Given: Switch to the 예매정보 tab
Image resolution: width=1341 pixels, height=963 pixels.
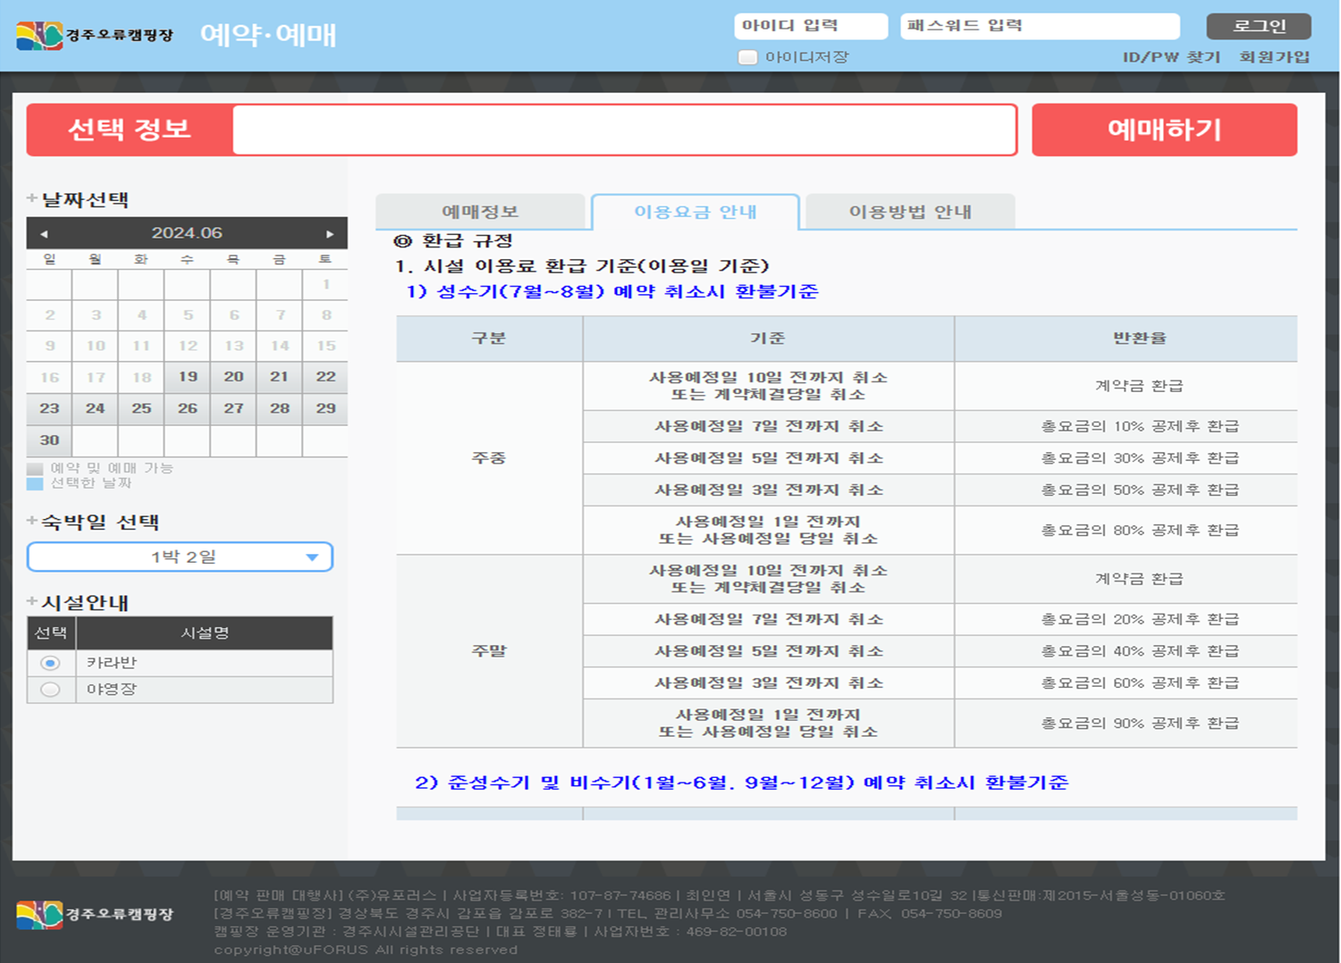Looking at the screenshot, I should point(480,212).
